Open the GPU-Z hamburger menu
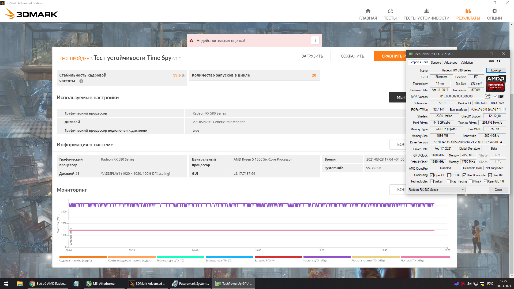The height and width of the screenshot is (289, 514). tap(505, 61)
